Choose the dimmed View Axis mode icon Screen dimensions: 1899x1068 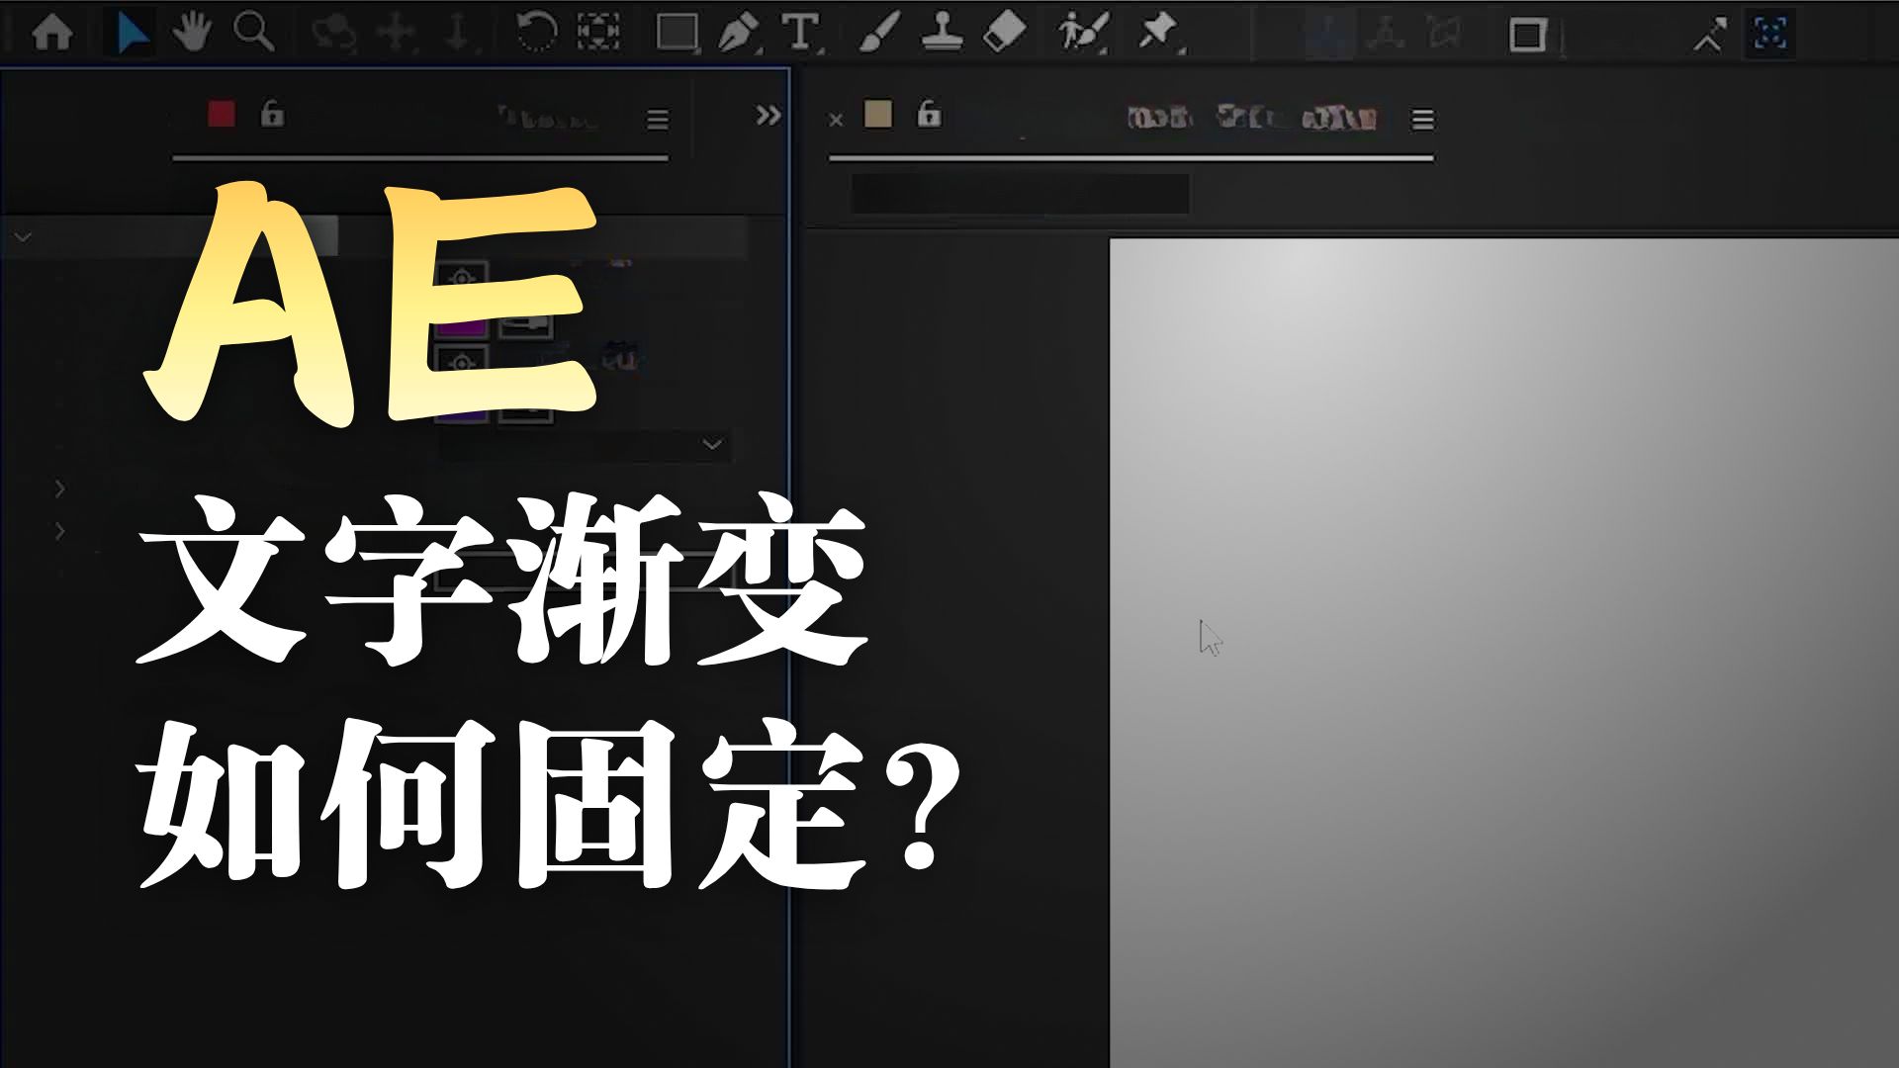1444,35
